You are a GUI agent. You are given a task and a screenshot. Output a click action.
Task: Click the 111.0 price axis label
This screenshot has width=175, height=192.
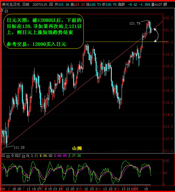[168, 151]
